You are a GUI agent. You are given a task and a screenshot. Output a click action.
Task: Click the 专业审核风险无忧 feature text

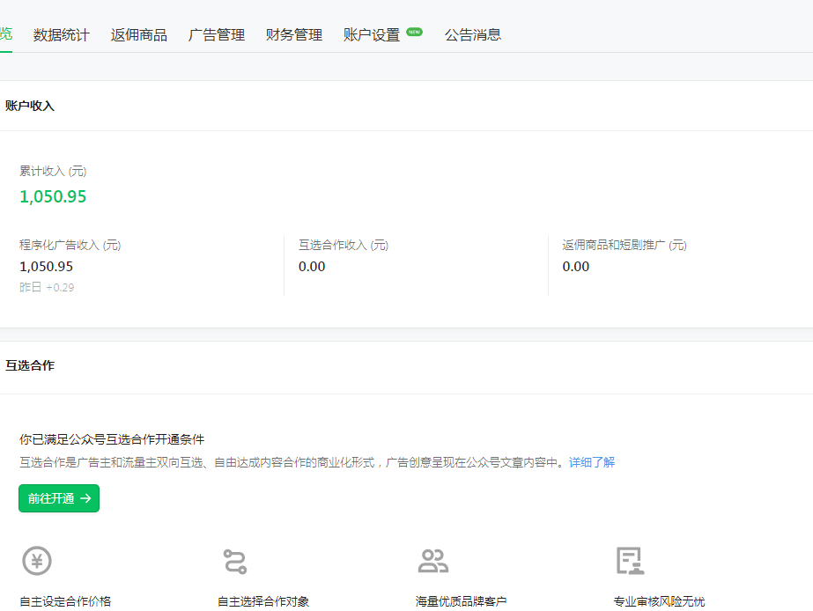pos(660,601)
